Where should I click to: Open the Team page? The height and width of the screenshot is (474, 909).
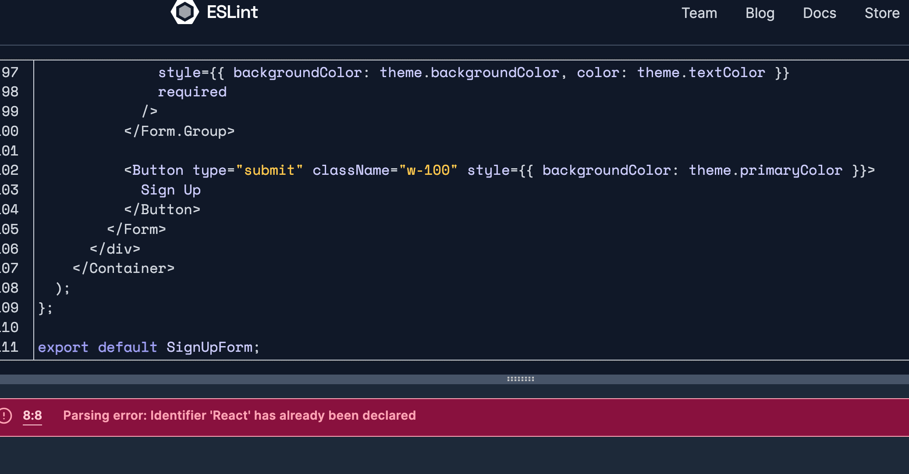699,13
